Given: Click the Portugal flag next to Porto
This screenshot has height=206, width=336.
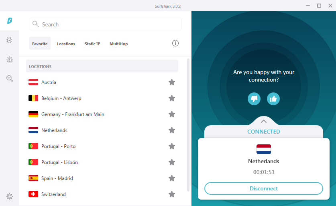Looking at the screenshot, I should pyautogui.click(x=33, y=146).
